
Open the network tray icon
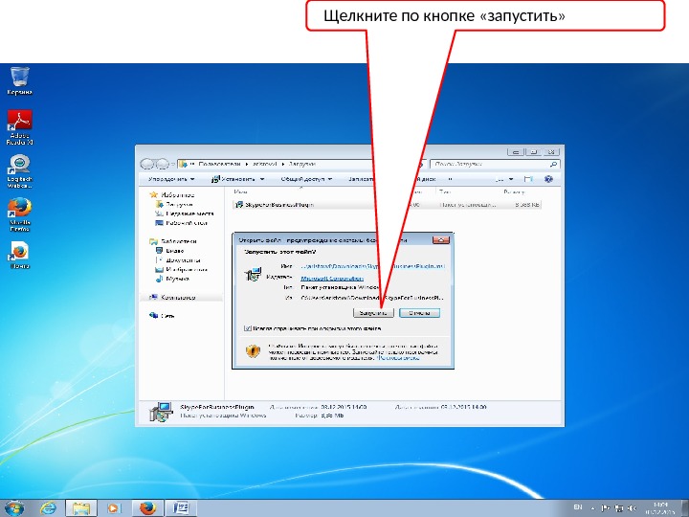point(619,508)
